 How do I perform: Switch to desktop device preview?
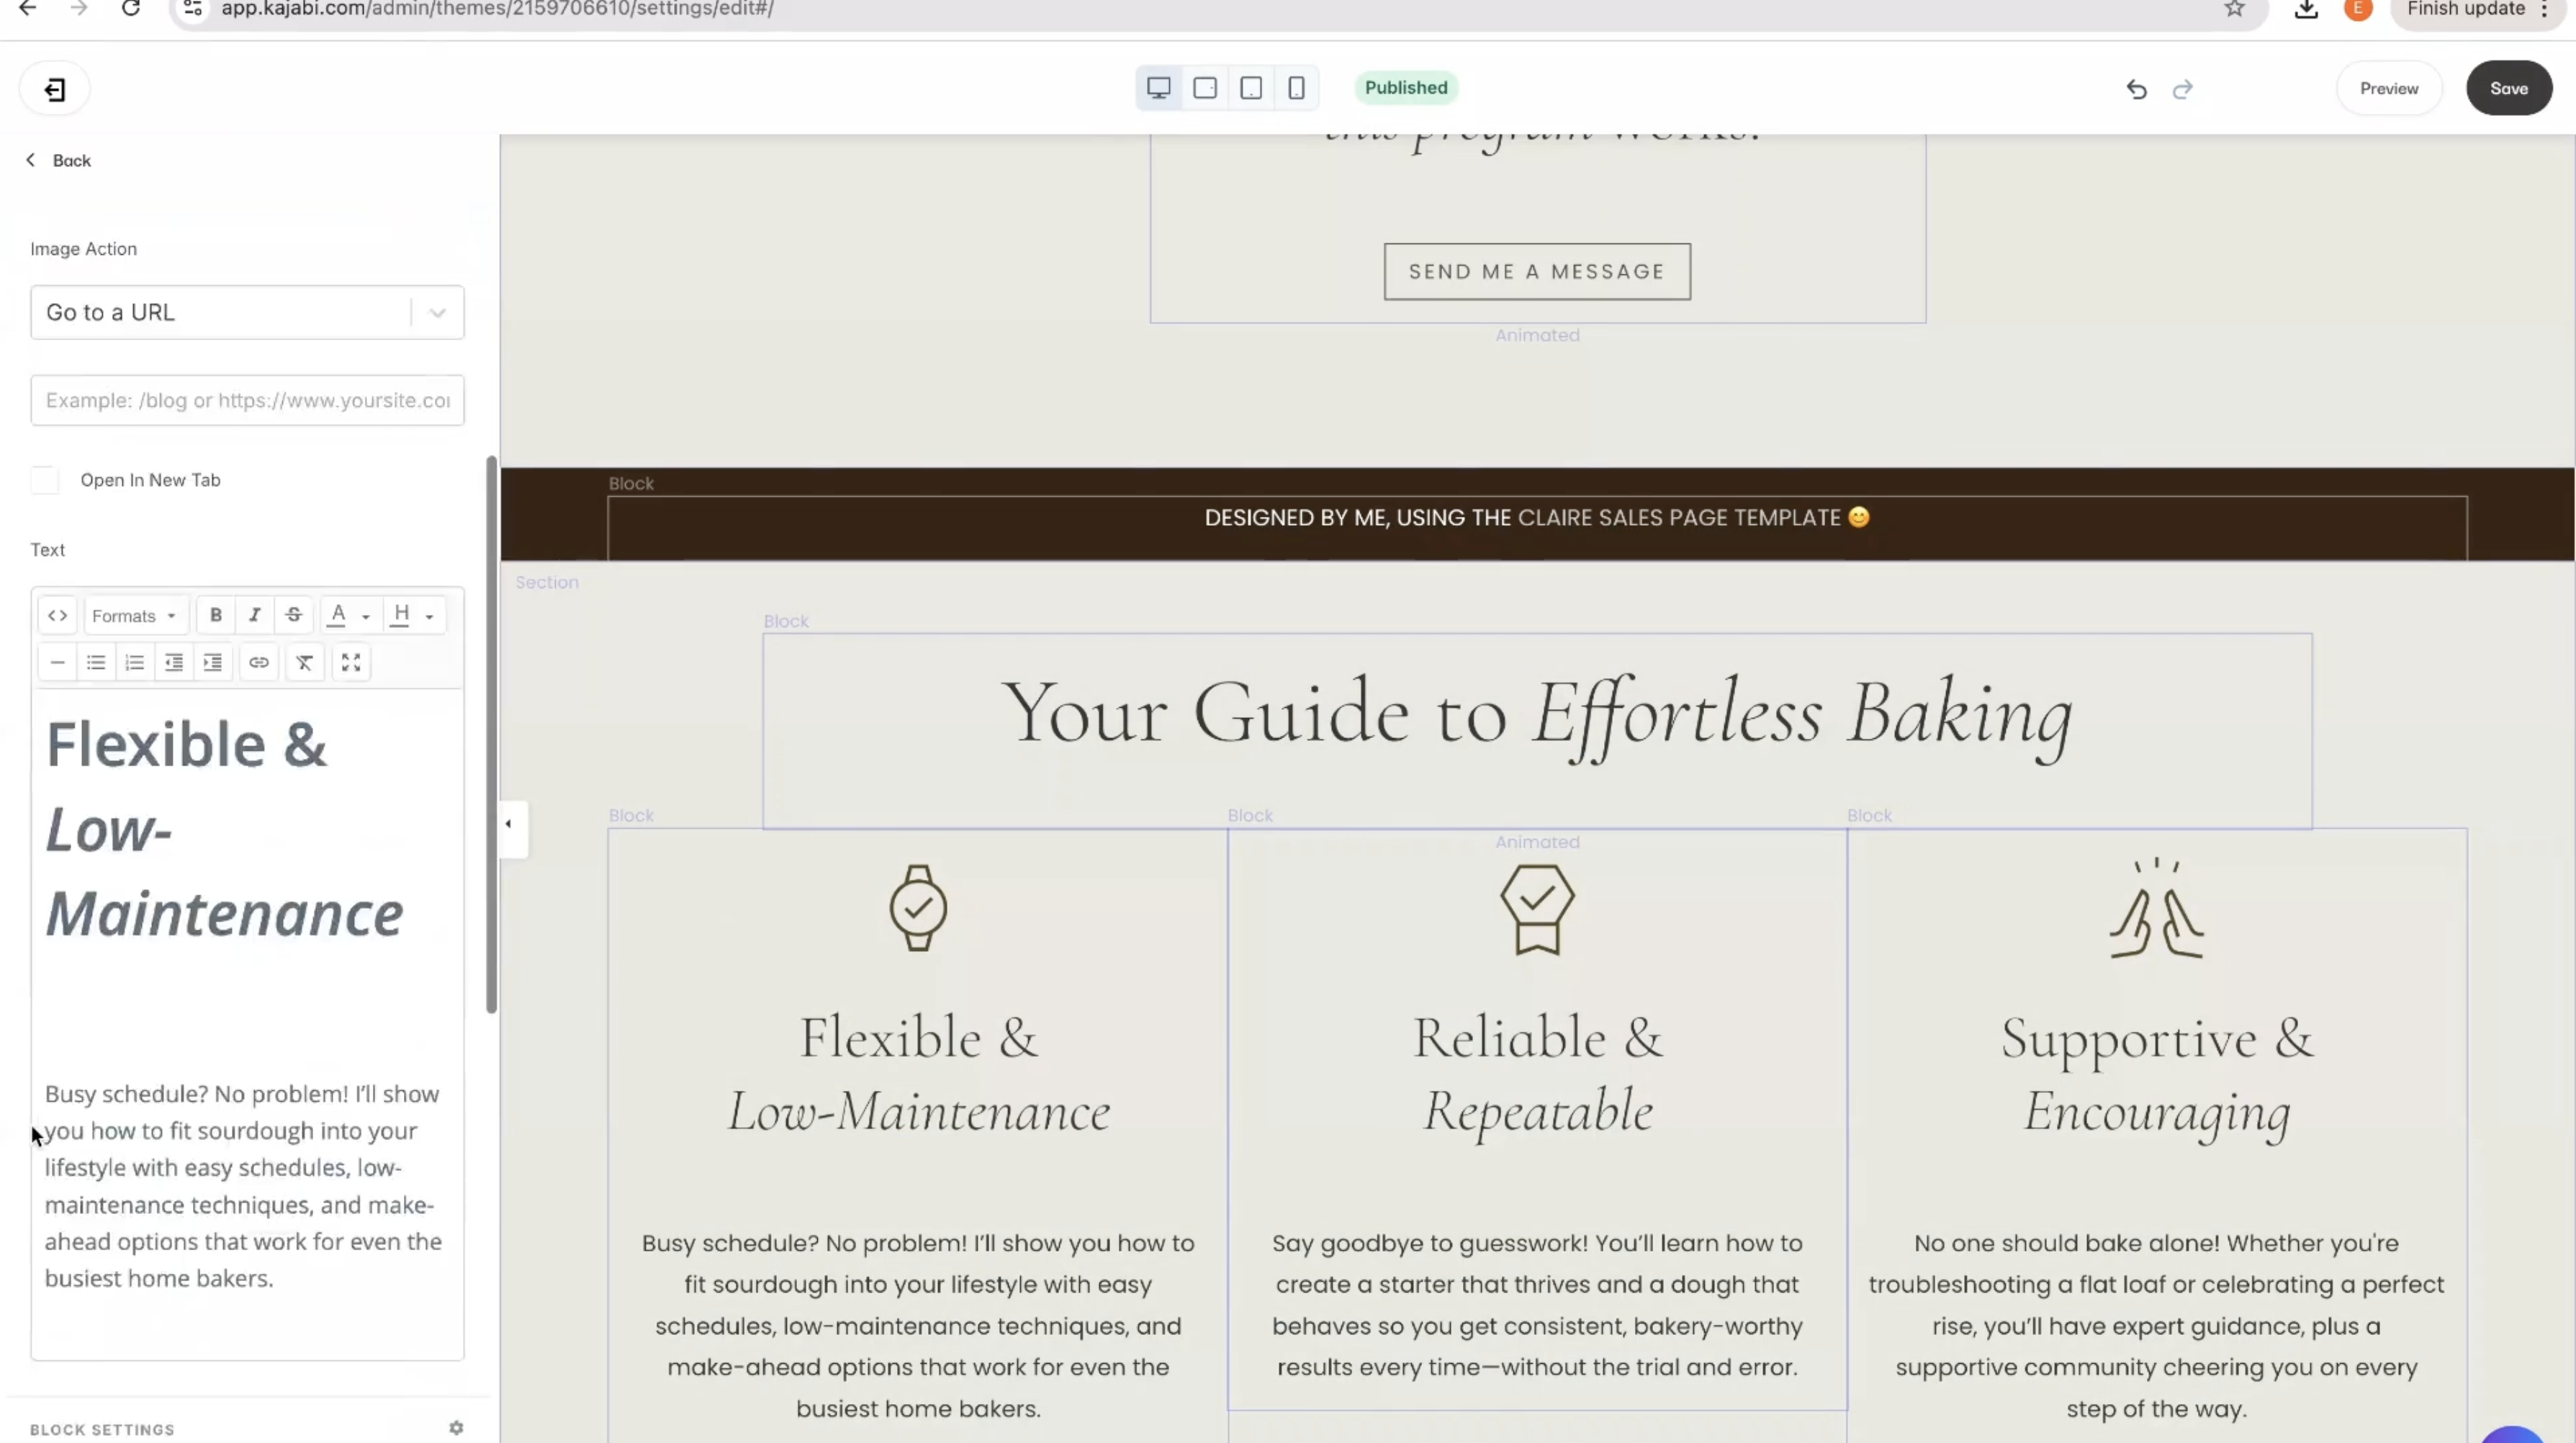coord(1158,88)
